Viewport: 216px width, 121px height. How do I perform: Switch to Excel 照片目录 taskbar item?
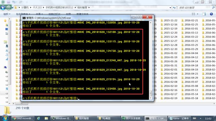point(132,118)
